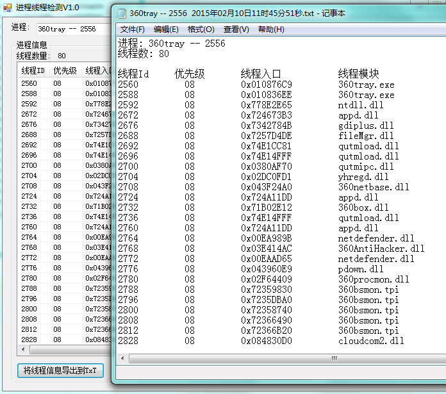
Task: Click address 0x778E2E65 in Notepad
Action: [267, 105]
